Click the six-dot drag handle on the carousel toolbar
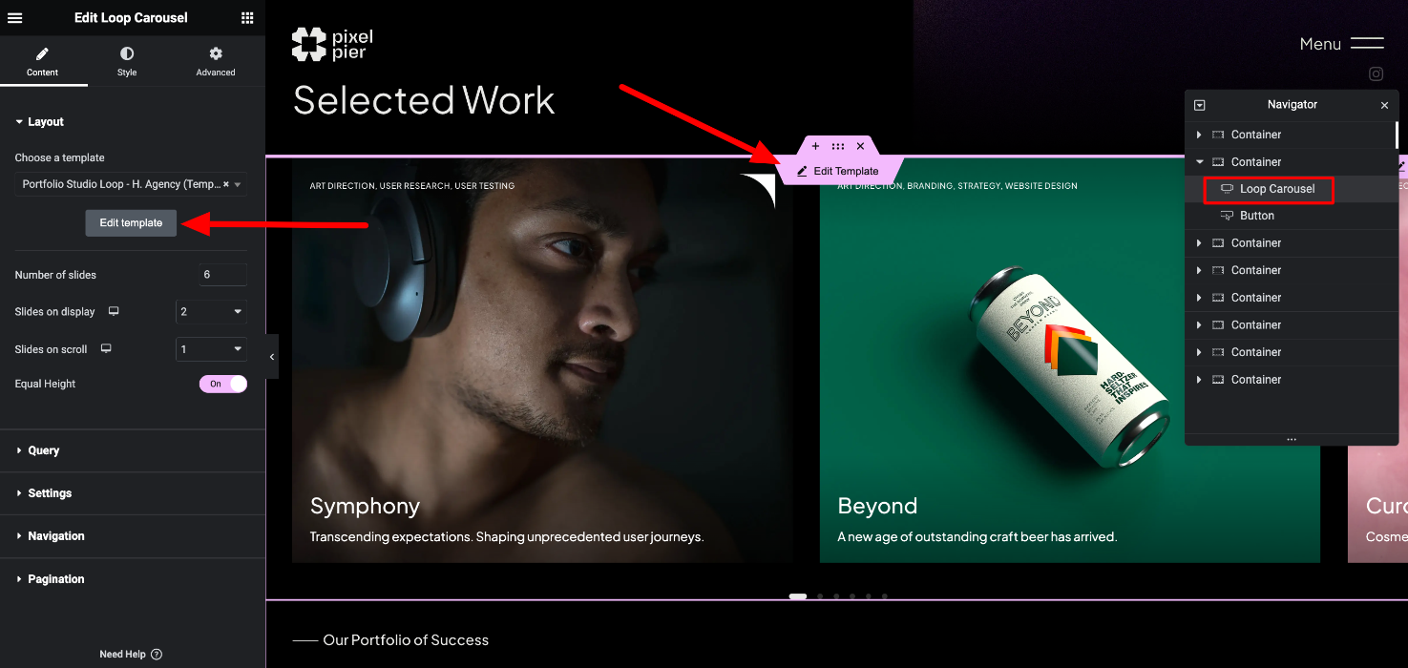1408x668 pixels. 837,146
